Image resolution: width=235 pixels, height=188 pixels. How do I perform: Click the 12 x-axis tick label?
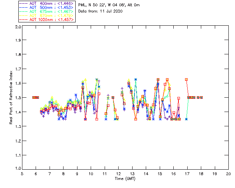[118, 174]
